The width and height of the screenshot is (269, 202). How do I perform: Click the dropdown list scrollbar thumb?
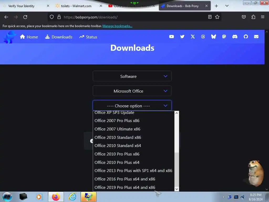(x=177, y=170)
